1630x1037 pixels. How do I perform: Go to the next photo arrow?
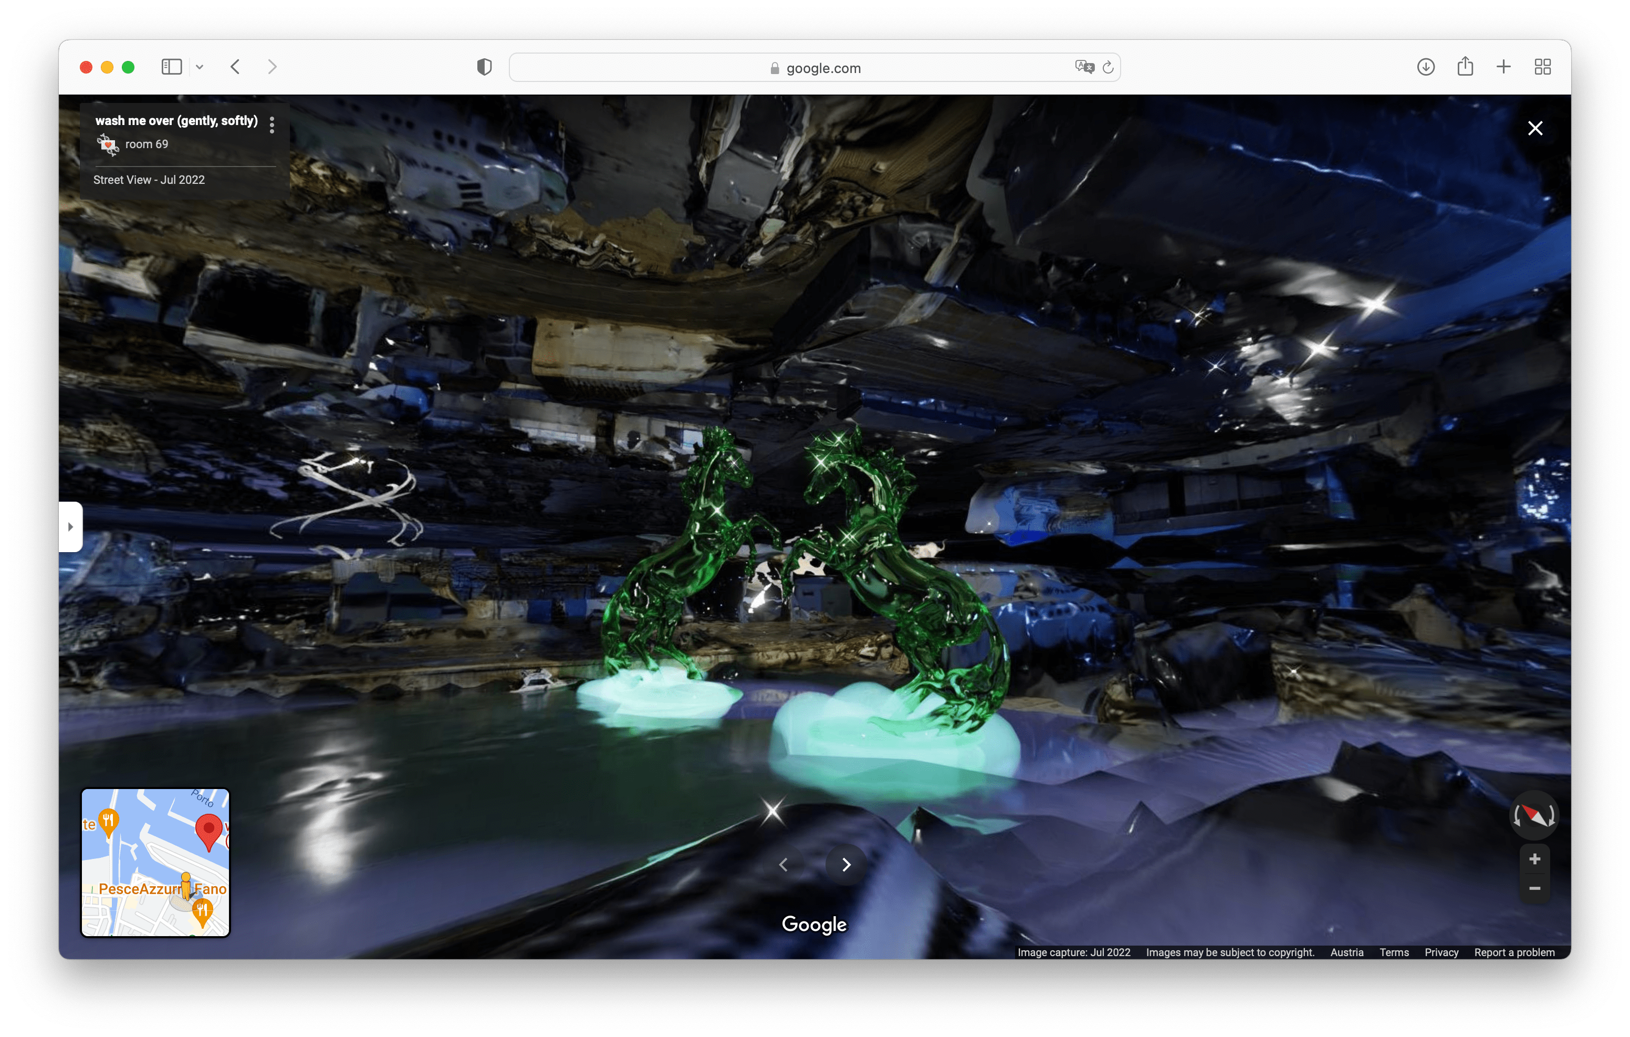tap(846, 864)
